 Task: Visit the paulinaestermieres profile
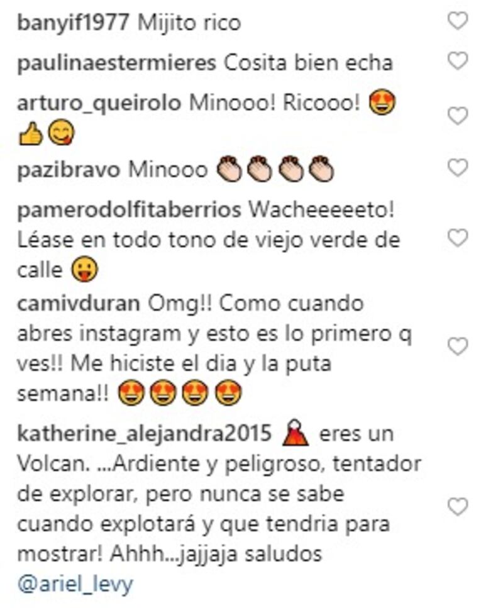pos(117,64)
